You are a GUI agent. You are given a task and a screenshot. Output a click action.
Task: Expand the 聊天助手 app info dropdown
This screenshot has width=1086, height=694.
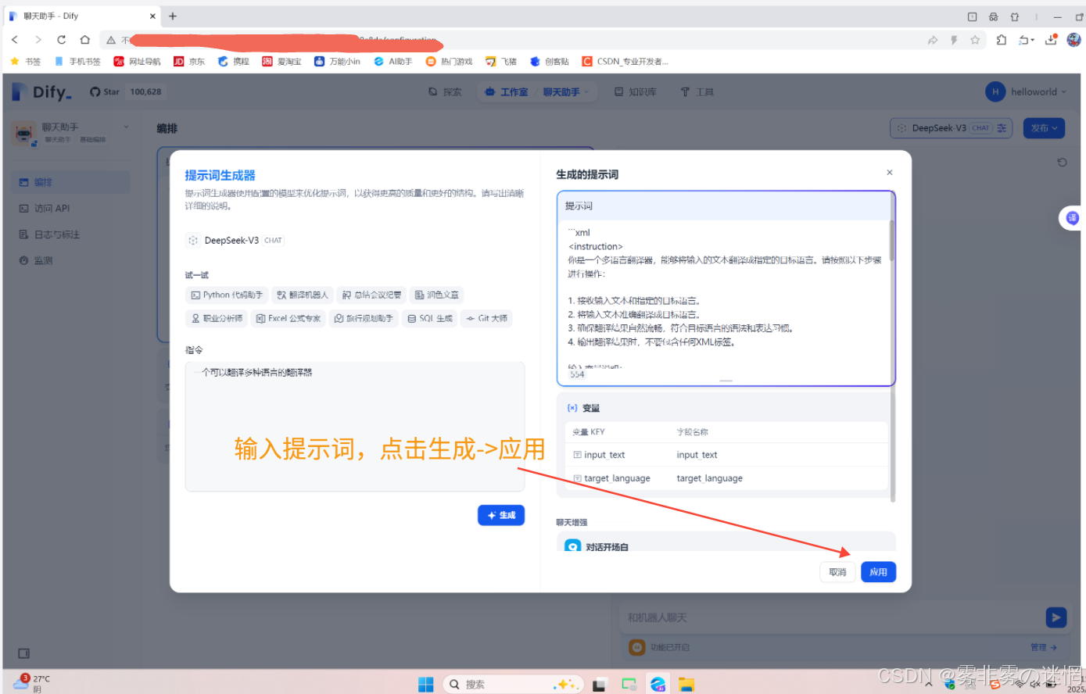[x=126, y=127]
